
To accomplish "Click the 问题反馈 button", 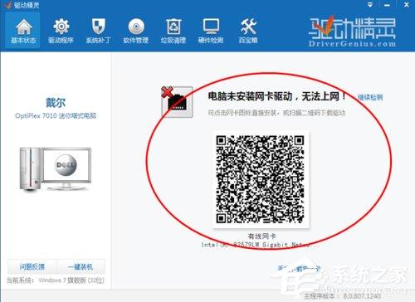I will point(32,267).
